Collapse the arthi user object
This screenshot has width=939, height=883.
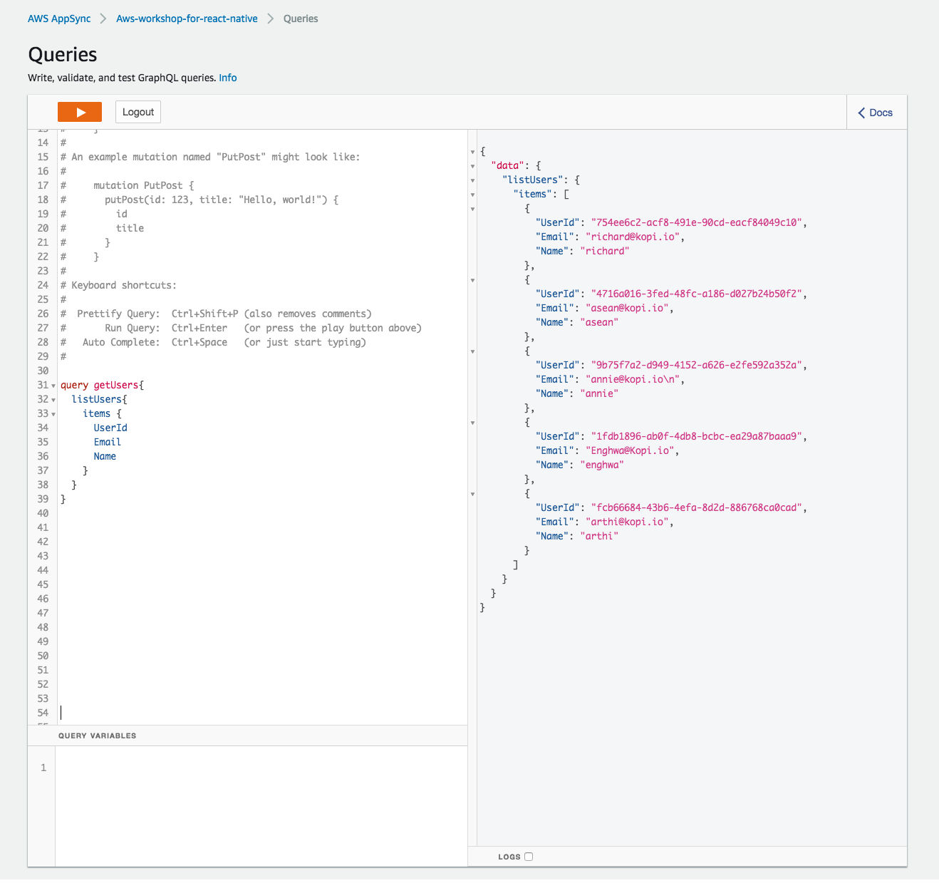point(472,494)
